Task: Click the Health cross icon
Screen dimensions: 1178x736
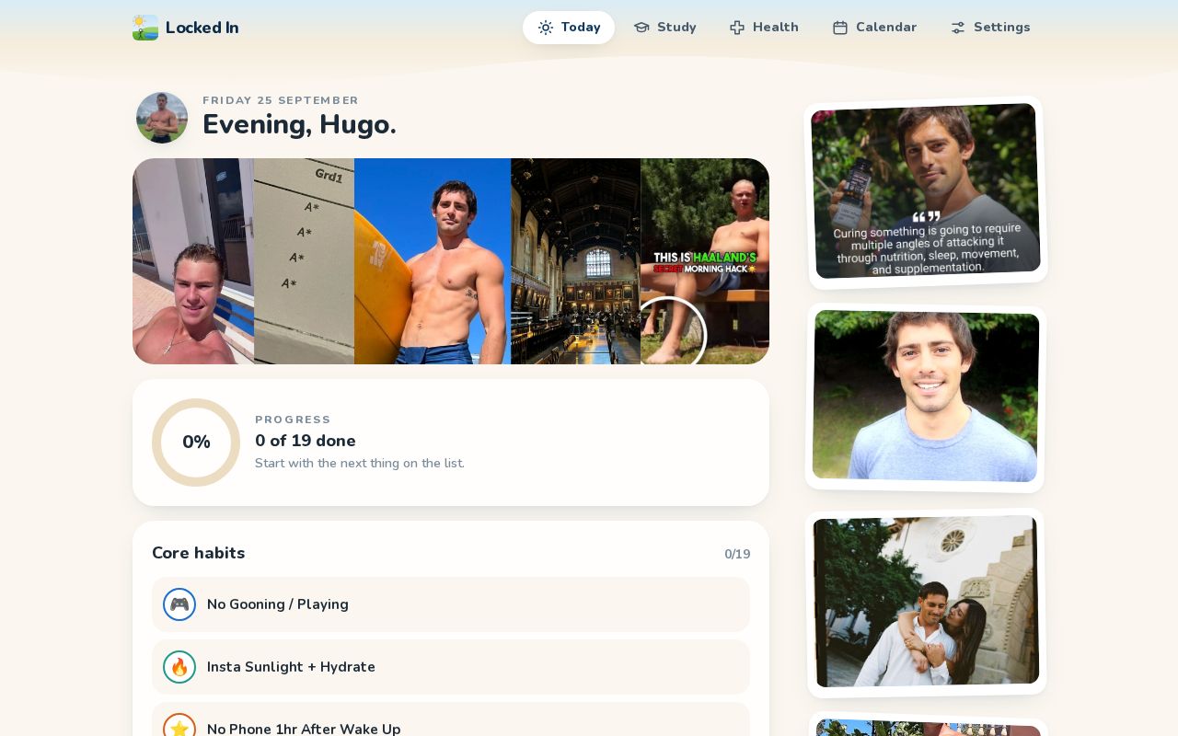Action: (737, 28)
